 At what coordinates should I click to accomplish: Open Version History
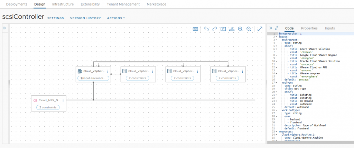pyautogui.click(x=85, y=18)
